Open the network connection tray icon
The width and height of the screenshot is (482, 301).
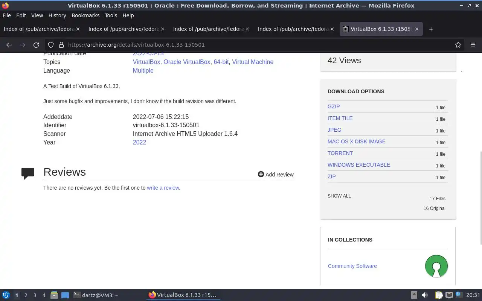click(x=449, y=295)
